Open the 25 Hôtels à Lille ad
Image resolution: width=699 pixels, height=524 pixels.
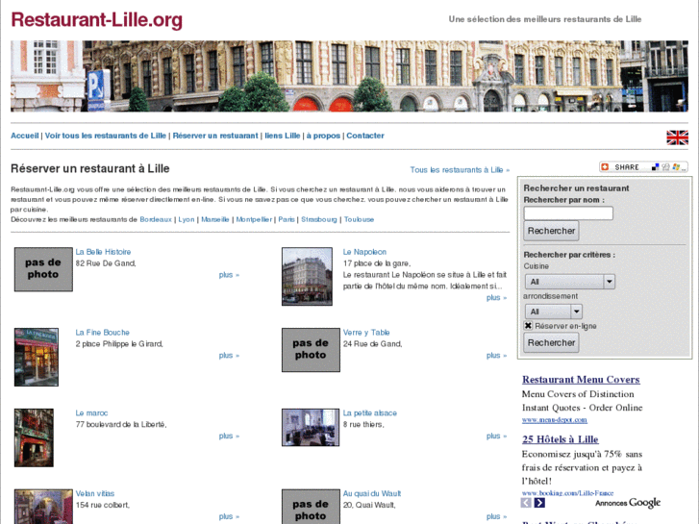pos(560,439)
